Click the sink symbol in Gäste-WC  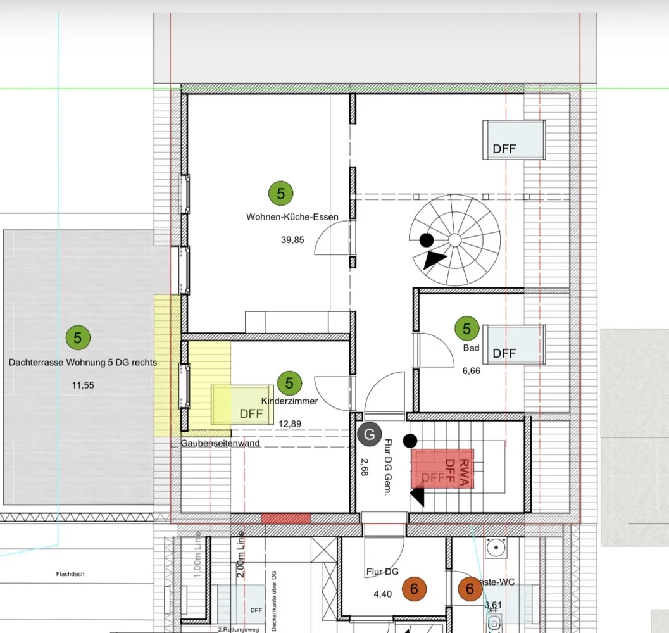[x=496, y=547]
